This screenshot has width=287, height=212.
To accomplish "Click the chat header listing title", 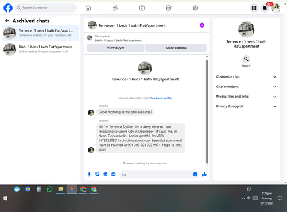I will 132,26.
